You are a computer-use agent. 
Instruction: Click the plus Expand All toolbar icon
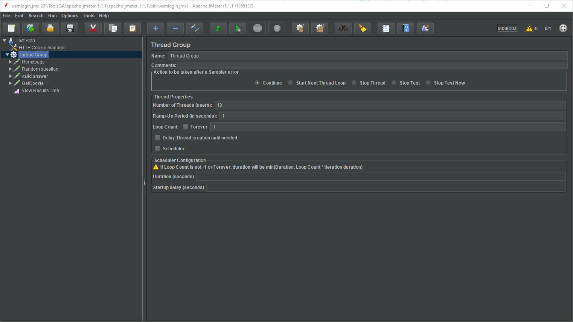pyautogui.click(x=155, y=28)
